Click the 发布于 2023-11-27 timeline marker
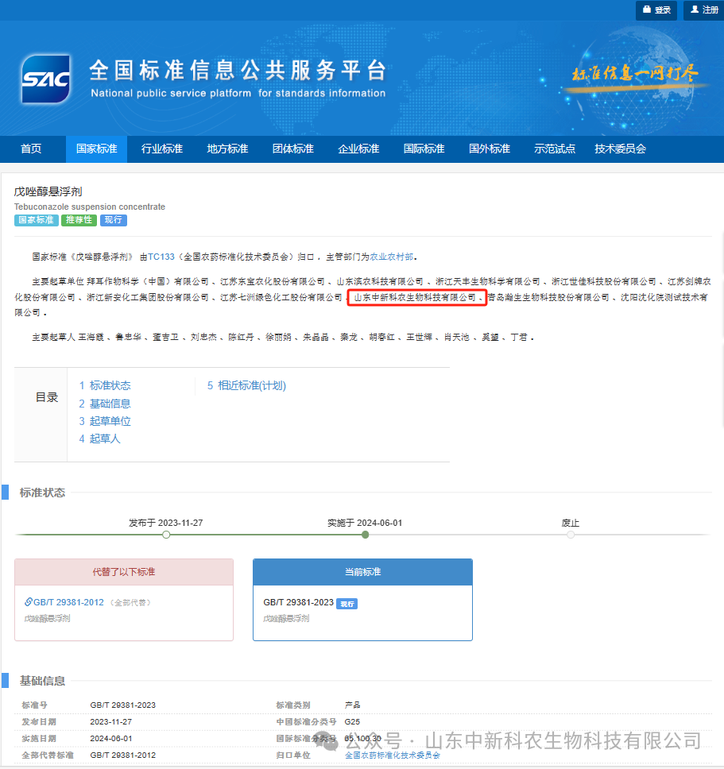Viewport: 724px width, 769px height. (166, 535)
